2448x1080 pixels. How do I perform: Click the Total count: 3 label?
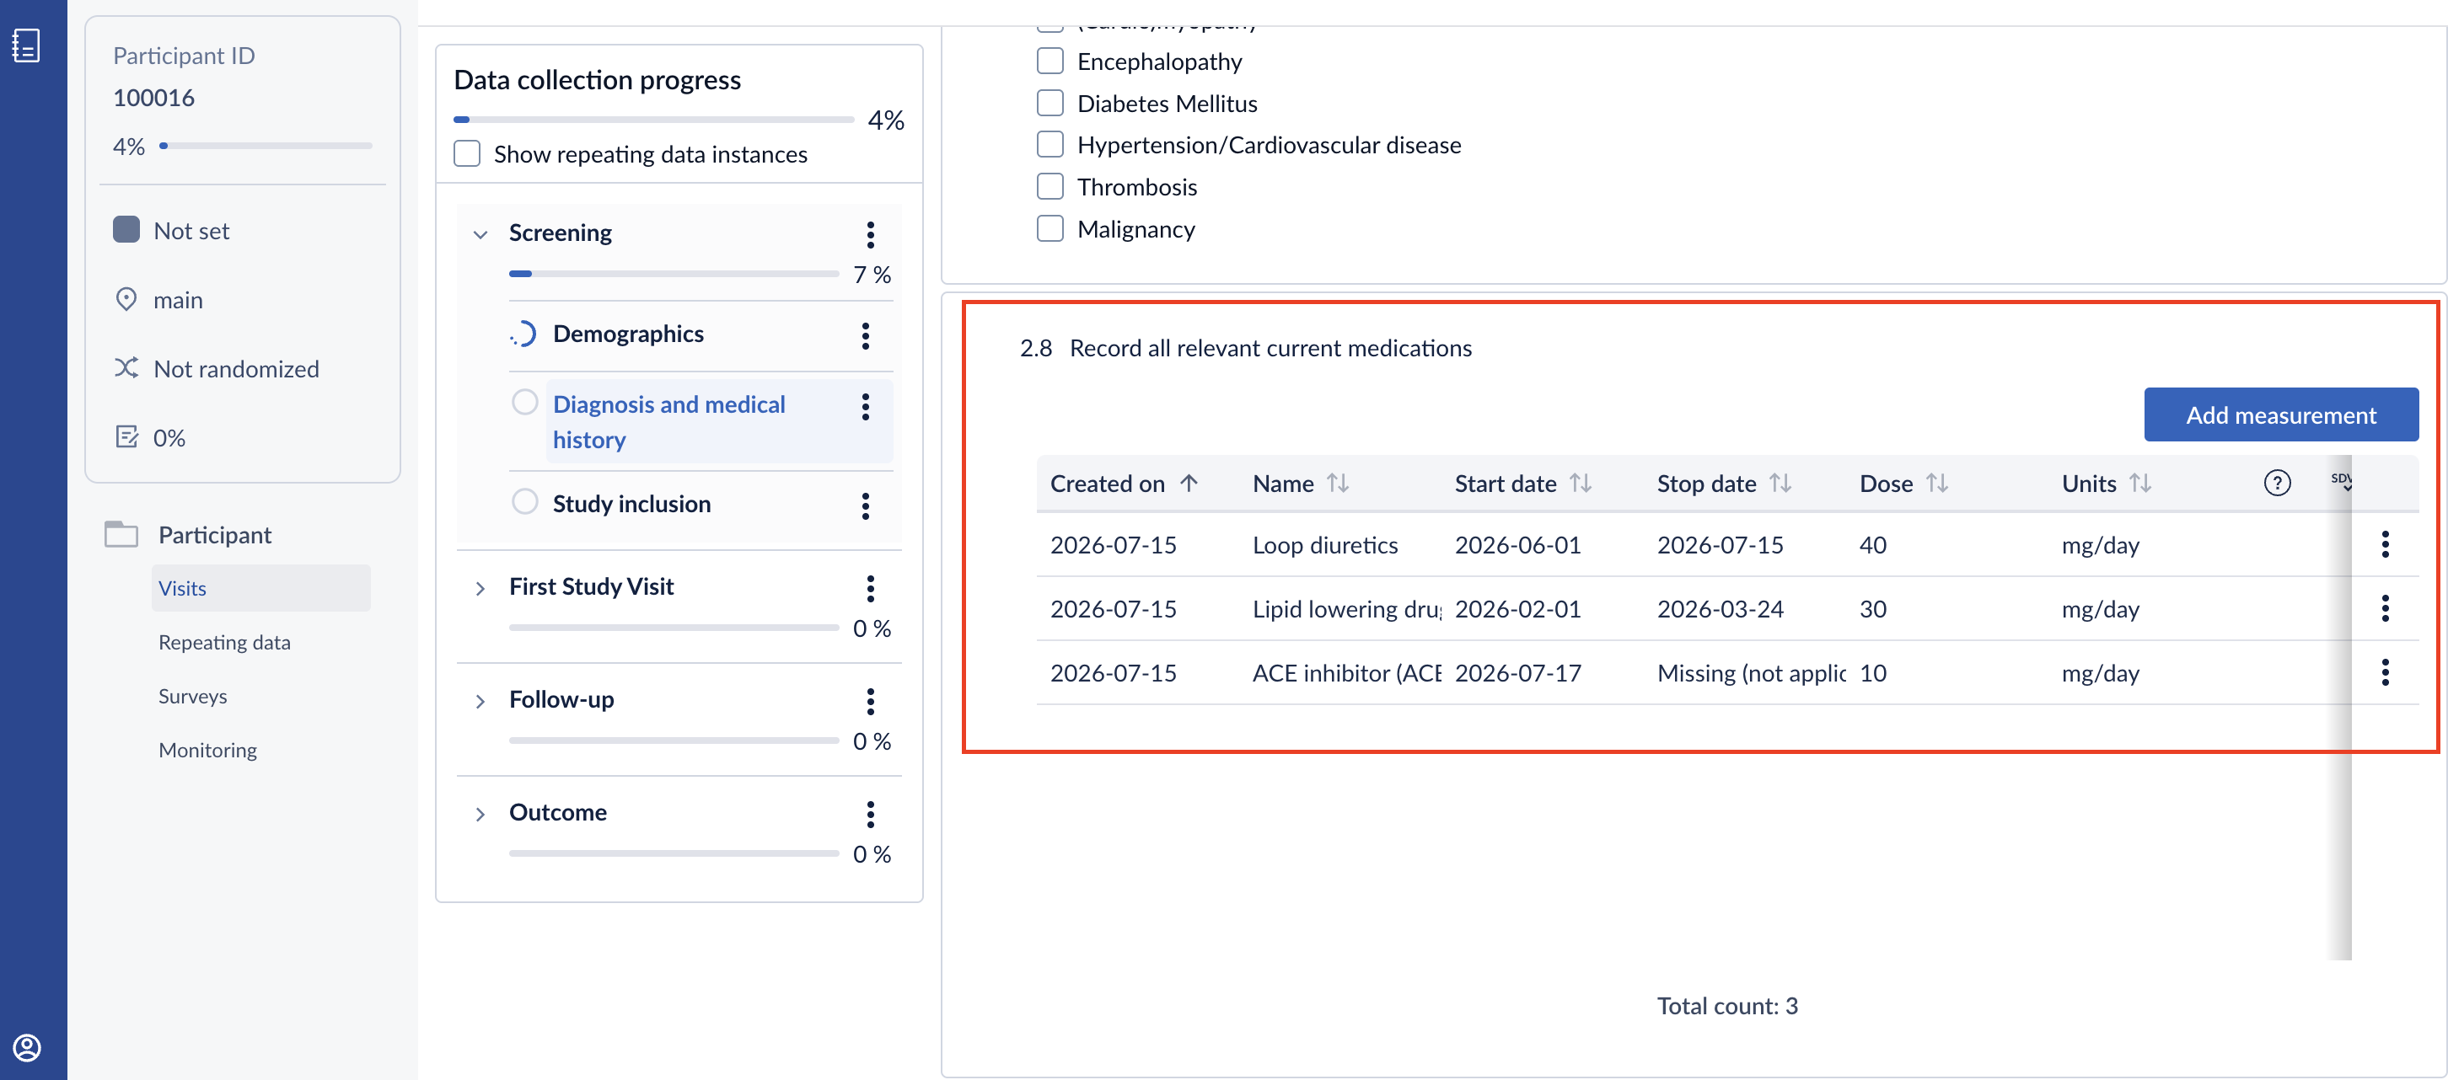[1726, 1006]
